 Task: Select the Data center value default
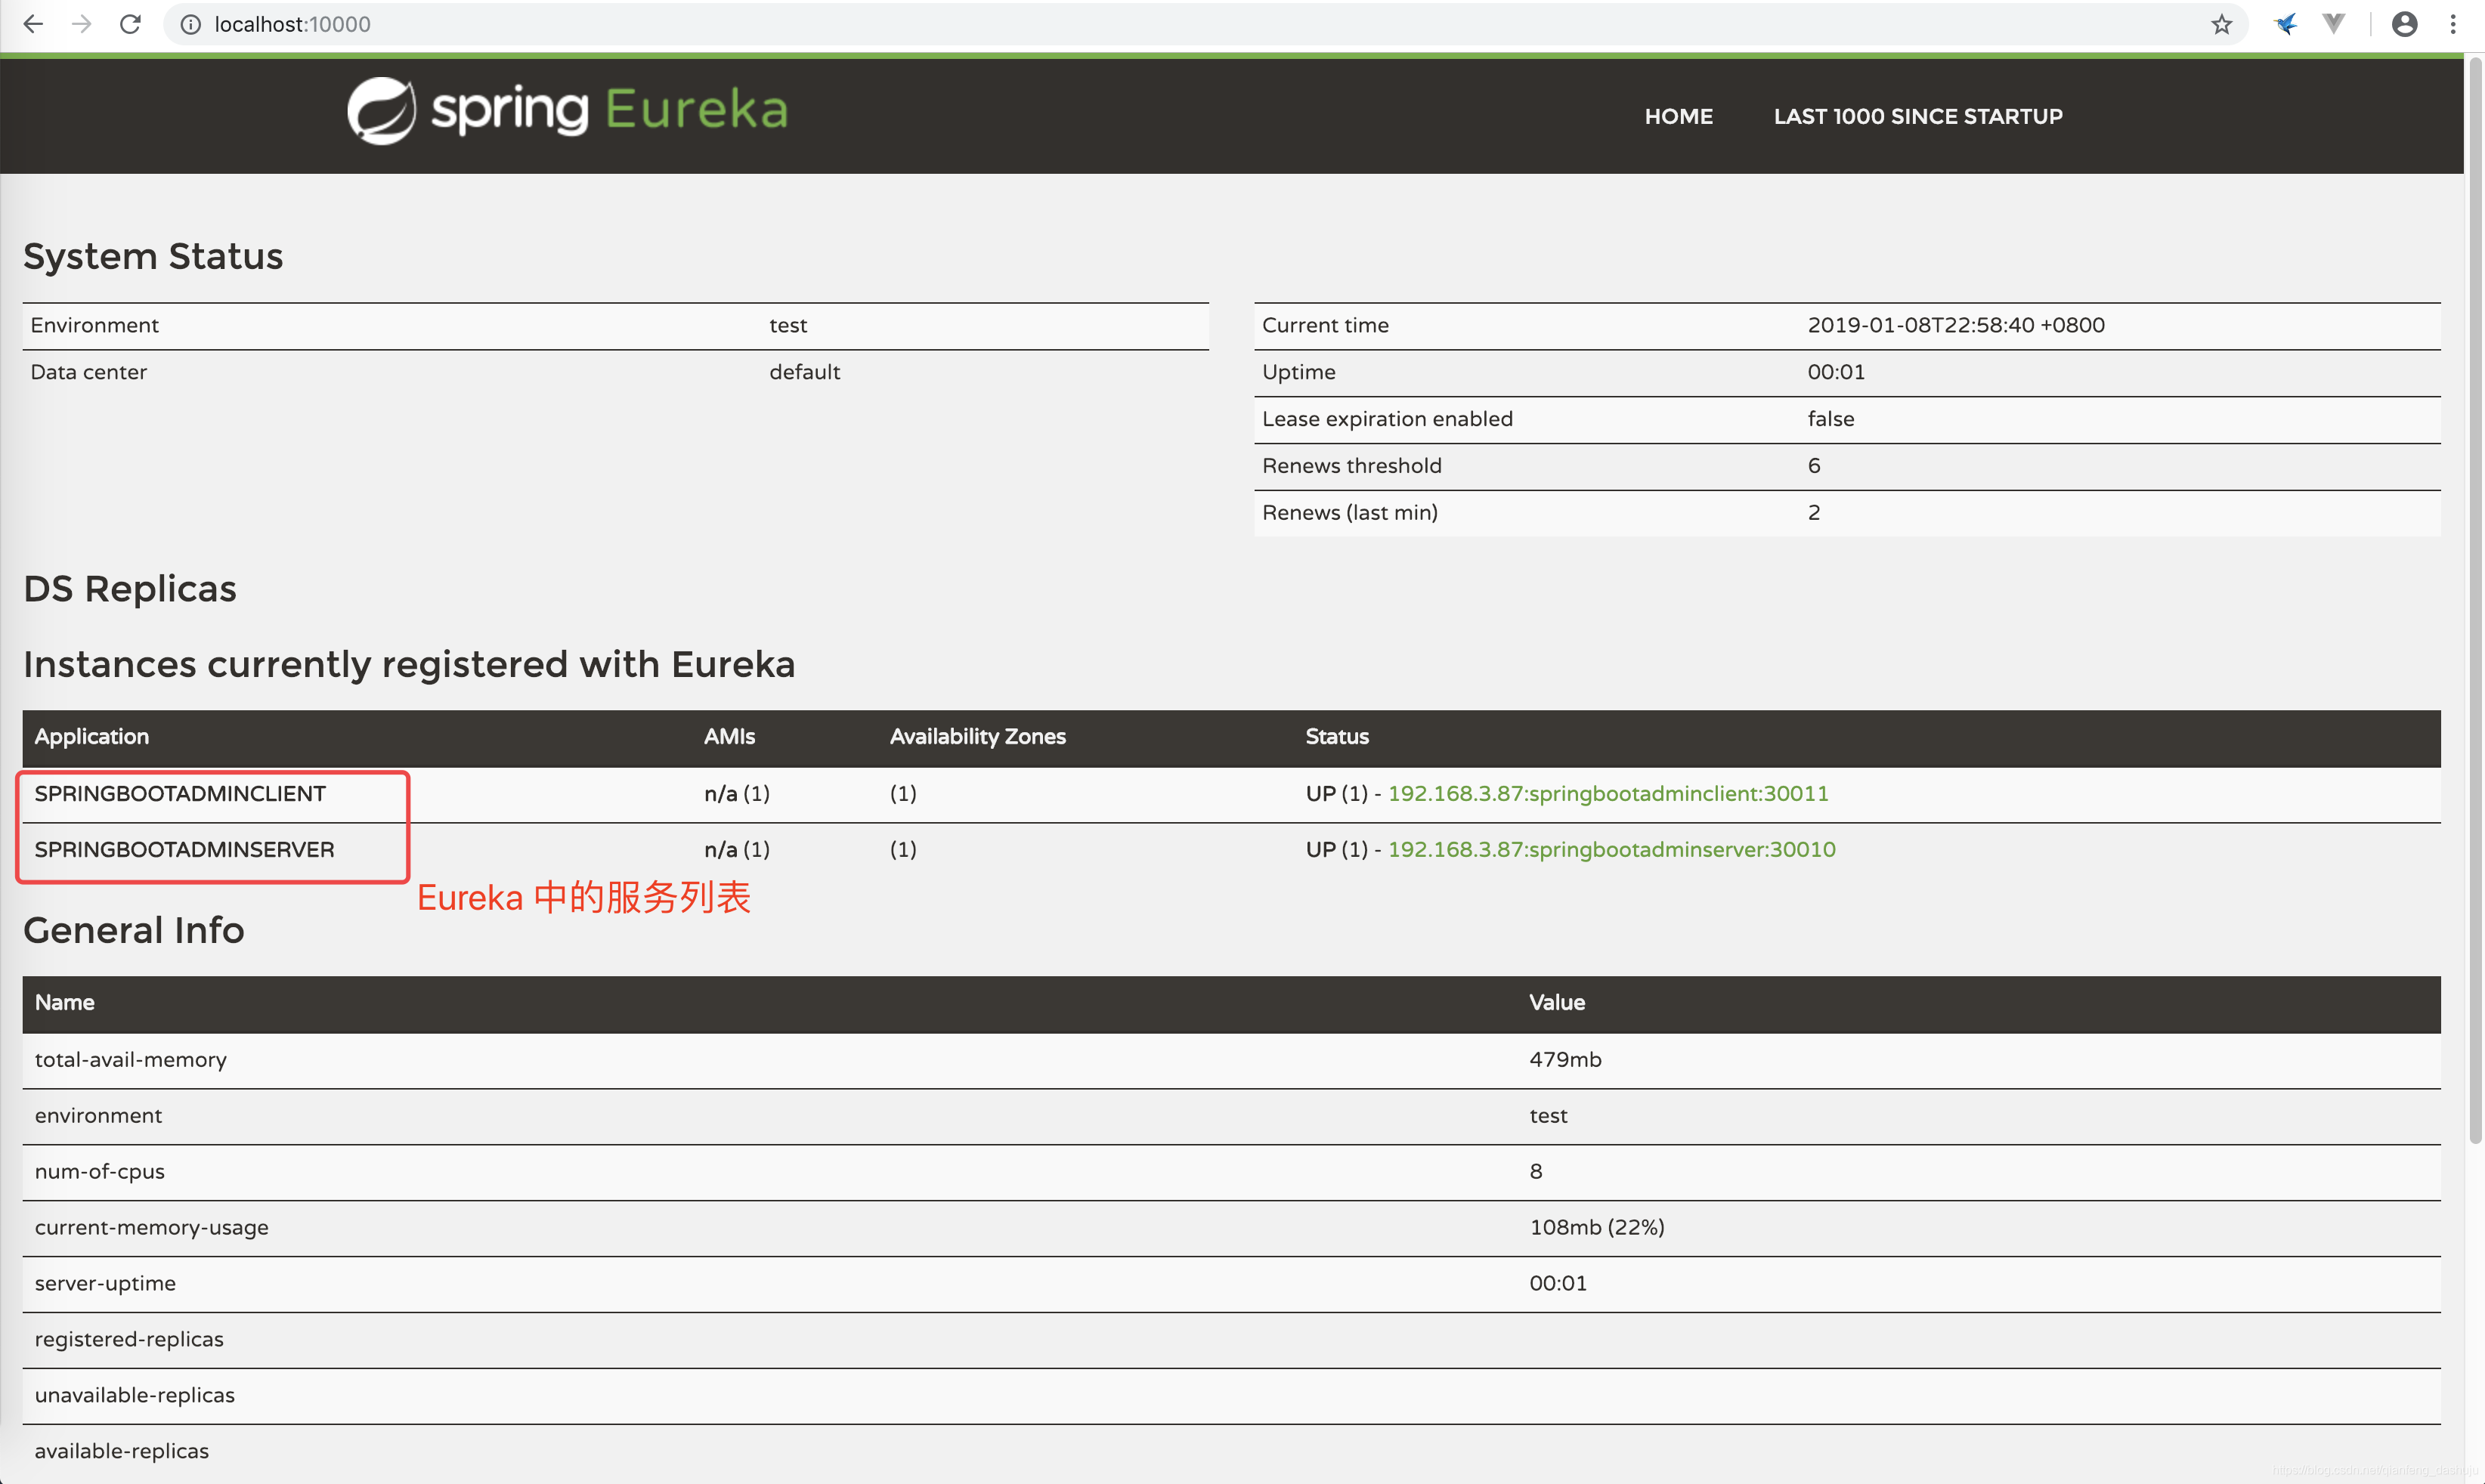(804, 372)
